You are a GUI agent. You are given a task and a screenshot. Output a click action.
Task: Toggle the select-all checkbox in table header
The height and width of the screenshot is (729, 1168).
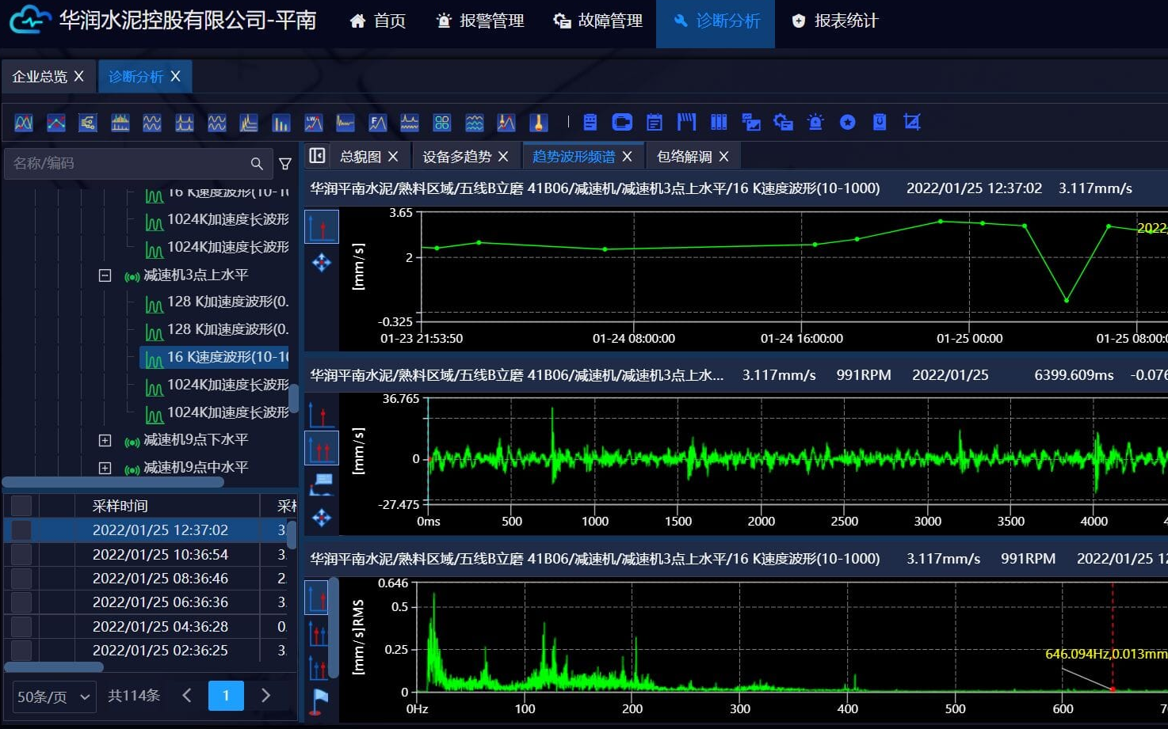21,506
